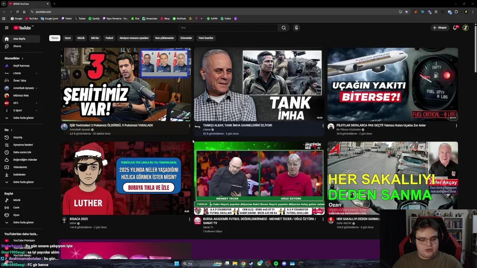Type in the Ara search field
The height and width of the screenshot is (268, 477).
[x=228, y=28]
